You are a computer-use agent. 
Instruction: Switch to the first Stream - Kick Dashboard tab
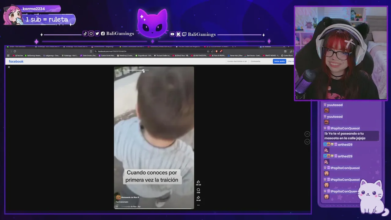click(19, 47)
